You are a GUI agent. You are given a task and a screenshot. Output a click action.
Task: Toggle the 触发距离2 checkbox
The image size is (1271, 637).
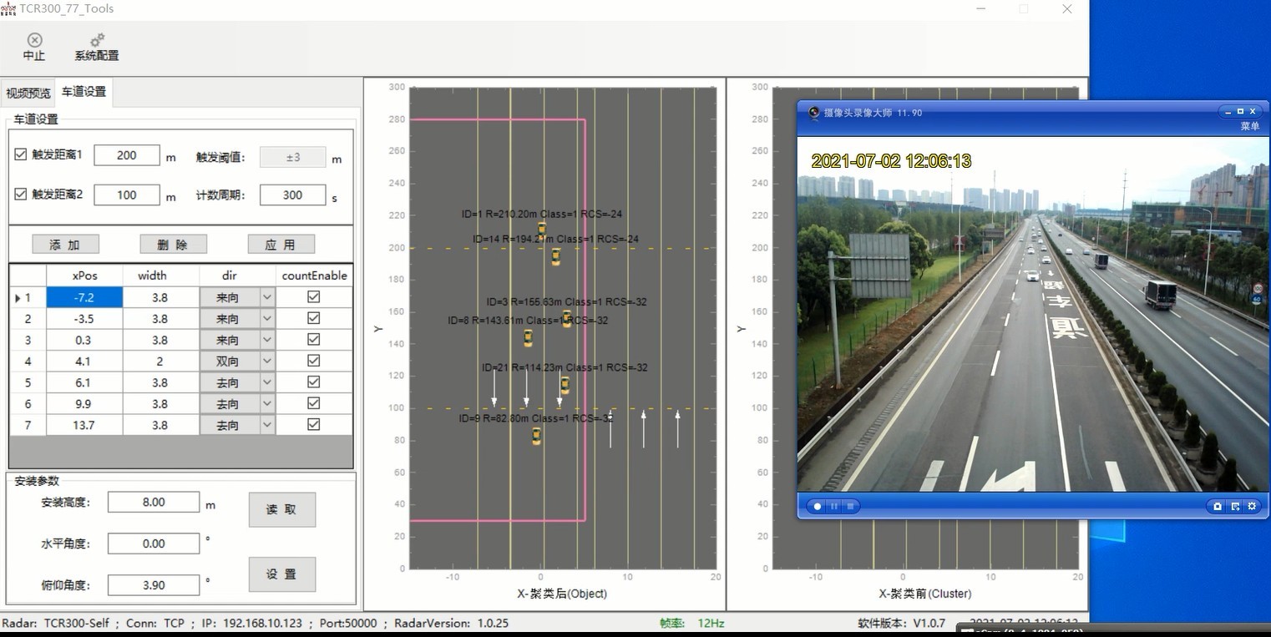tap(22, 195)
